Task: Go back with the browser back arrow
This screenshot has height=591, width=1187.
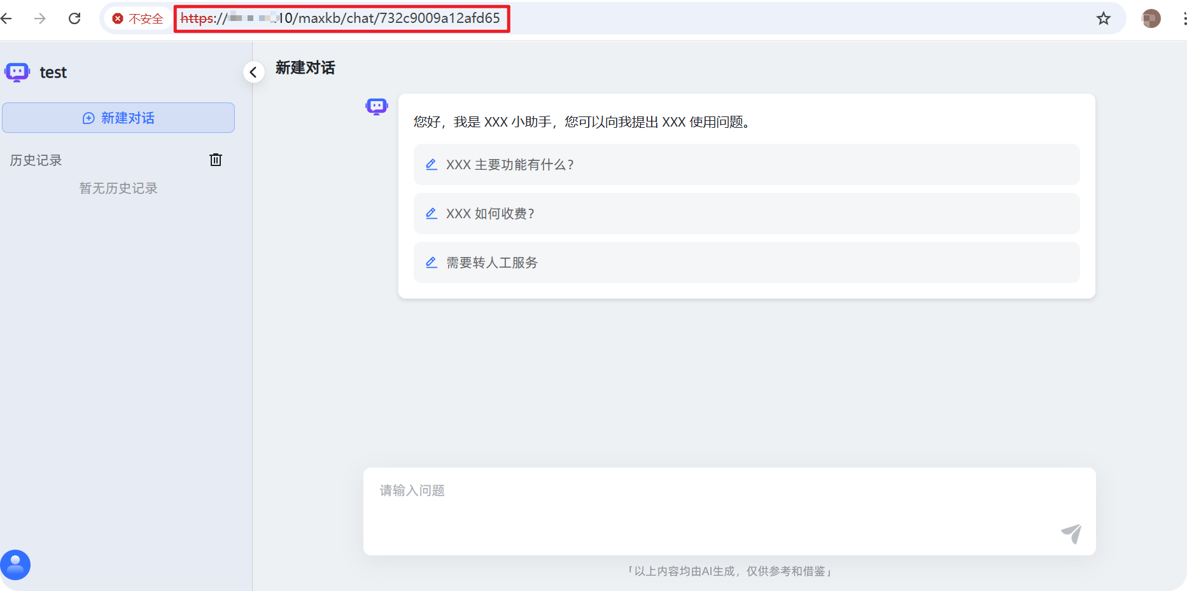Action: point(6,18)
